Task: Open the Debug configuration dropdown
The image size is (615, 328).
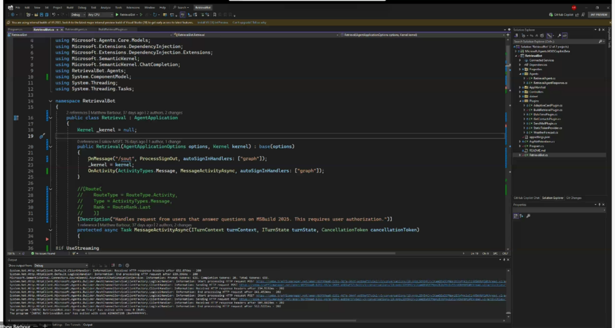Action: [77, 14]
